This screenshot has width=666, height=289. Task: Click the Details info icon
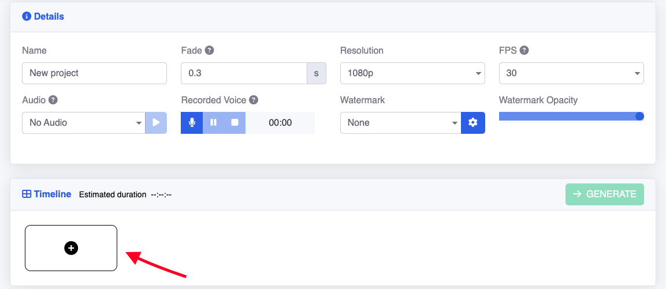(26, 17)
